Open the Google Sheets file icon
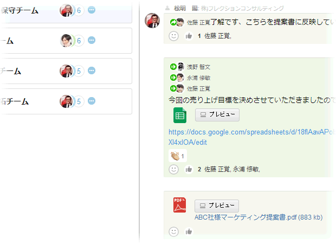The height and width of the screenshot is (244, 336). [180, 115]
